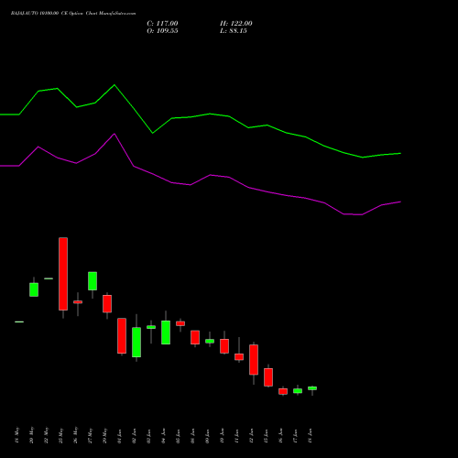
Task: Select the last green candlestick on 18 Jun
Action: point(312,388)
